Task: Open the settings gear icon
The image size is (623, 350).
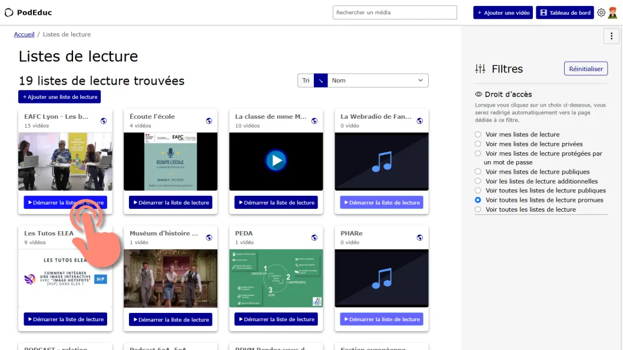Action: pos(601,12)
